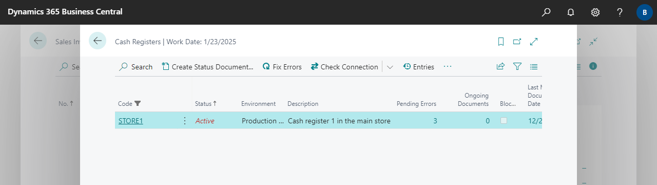
Task: Go back in background Sales Invoices page
Action: (38, 41)
